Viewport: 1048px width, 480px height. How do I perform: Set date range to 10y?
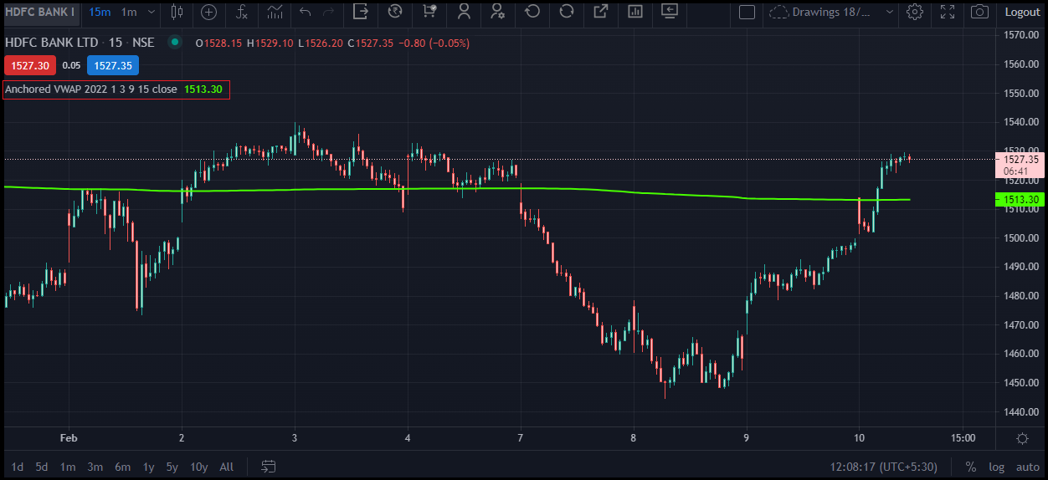tap(198, 467)
